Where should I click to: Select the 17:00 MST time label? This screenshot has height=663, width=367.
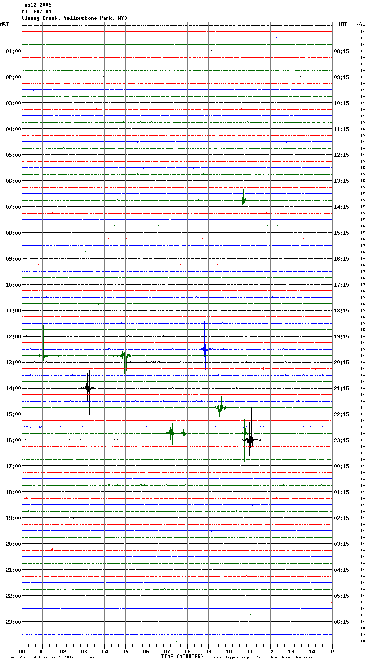pos(13,466)
